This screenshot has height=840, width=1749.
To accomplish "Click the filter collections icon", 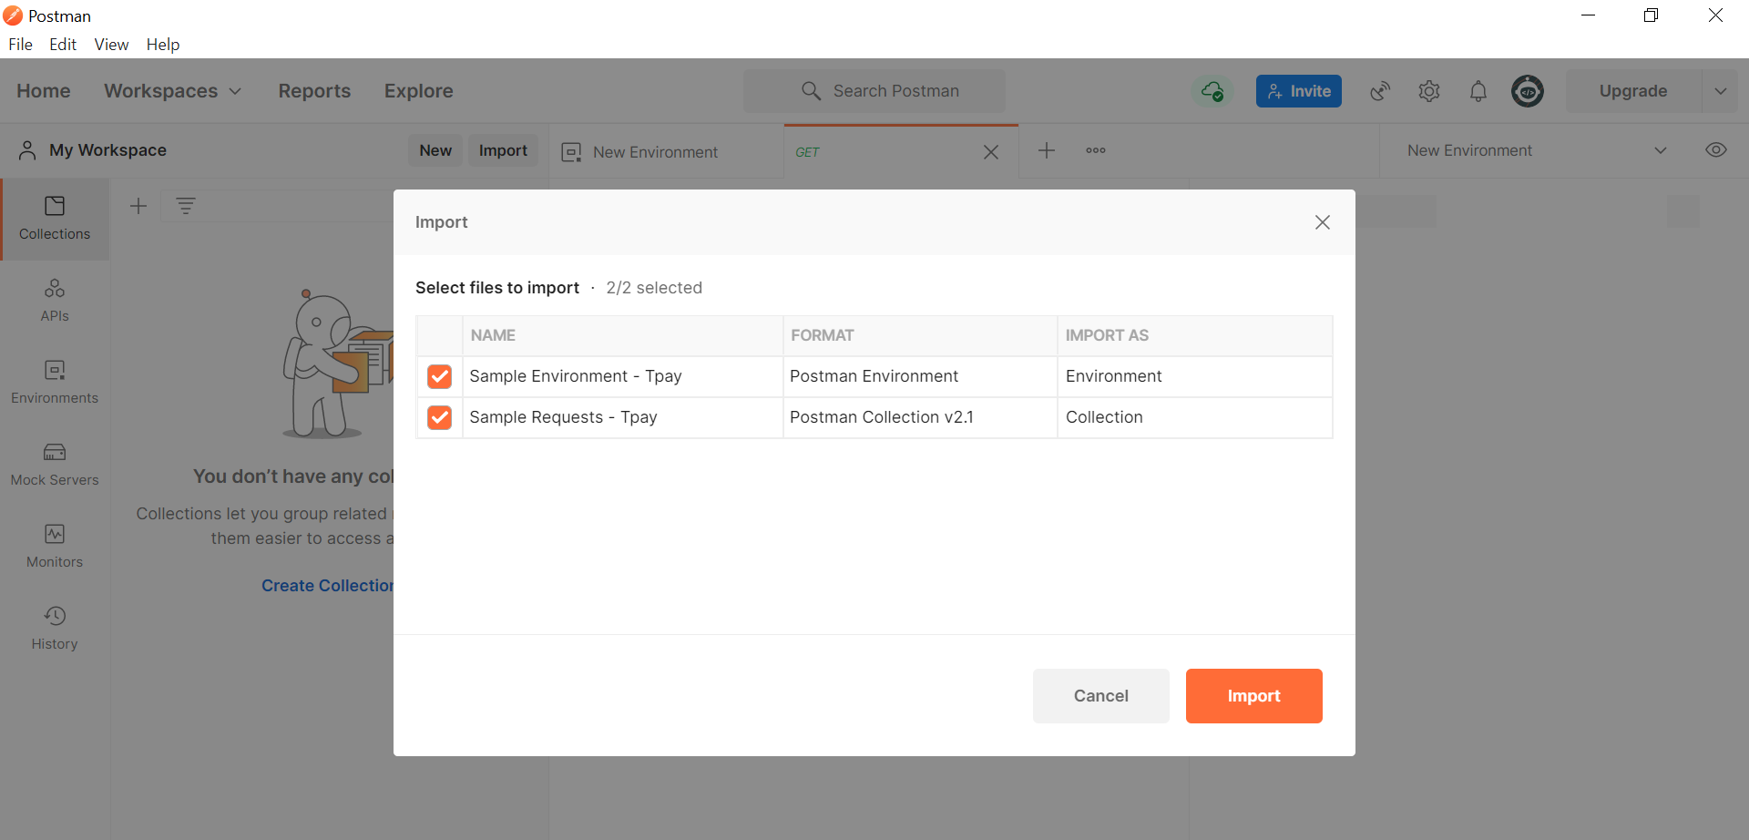I will [186, 206].
